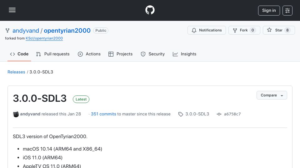Viewport: 300px width, 168px height.
Task: Open the Security tab
Action: tap(153, 54)
